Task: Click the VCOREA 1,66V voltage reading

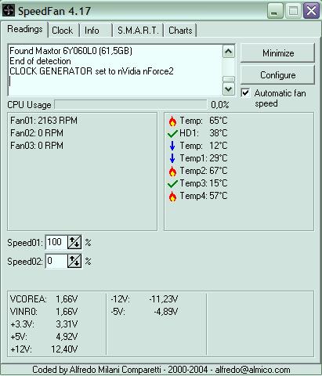Action: 44,299
